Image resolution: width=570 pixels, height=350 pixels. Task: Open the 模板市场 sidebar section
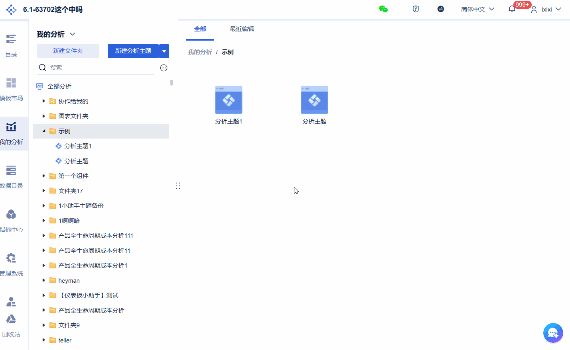11,89
